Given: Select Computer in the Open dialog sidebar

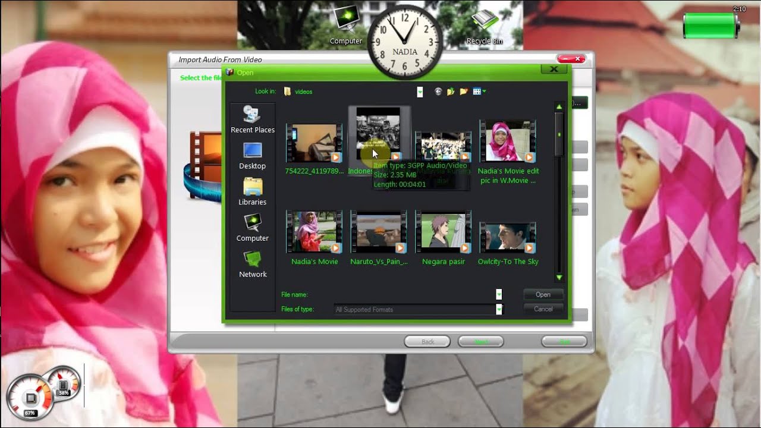Looking at the screenshot, I should click(x=252, y=228).
